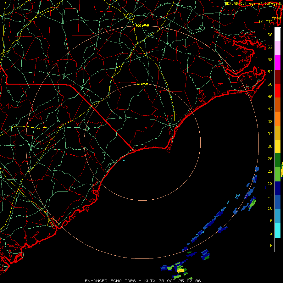Screen dimensions: 283x283
Task: Click the black TH threshold legend band
Action: (x=278, y=245)
